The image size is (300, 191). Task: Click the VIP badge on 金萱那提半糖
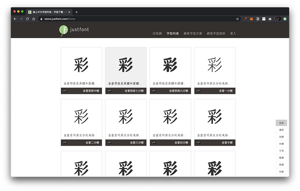(x=65, y=91)
